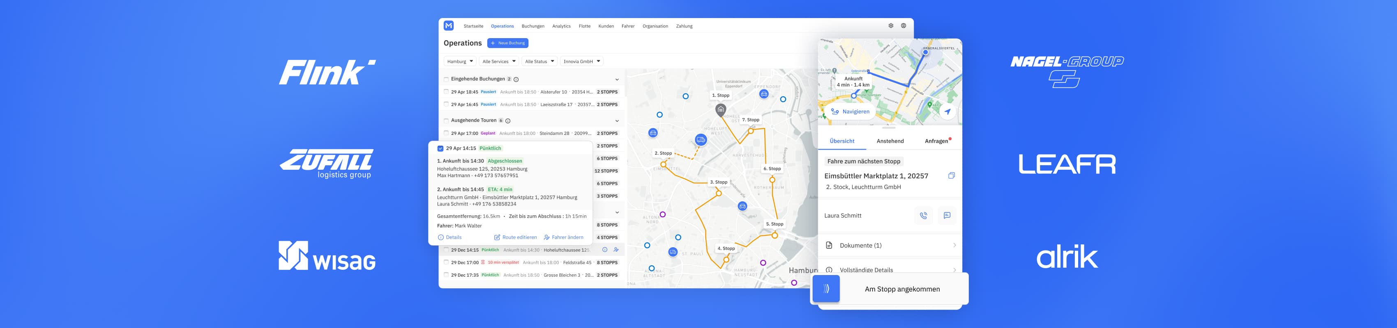Viewport: 1397px width, 328px height.
Task: Uncheck the 29 Apr 14:15 tour checkbox
Action: (440, 148)
